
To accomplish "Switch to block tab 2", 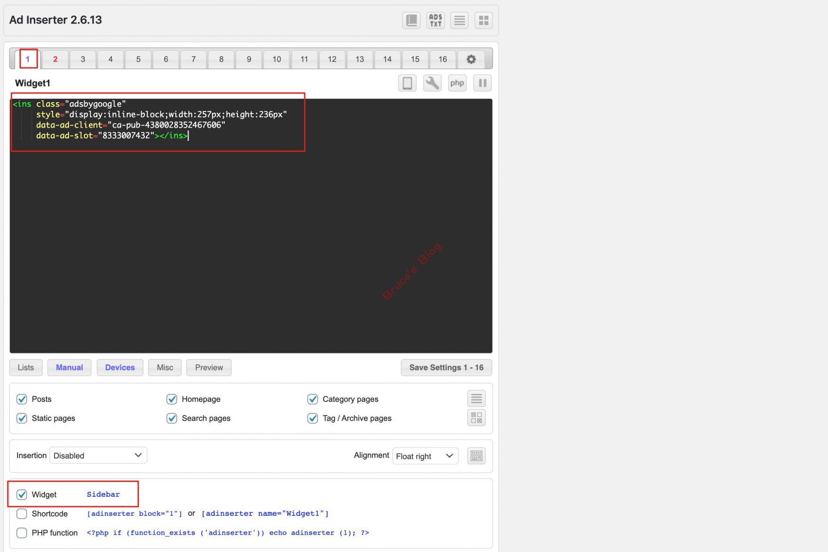I will coord(55,59).
